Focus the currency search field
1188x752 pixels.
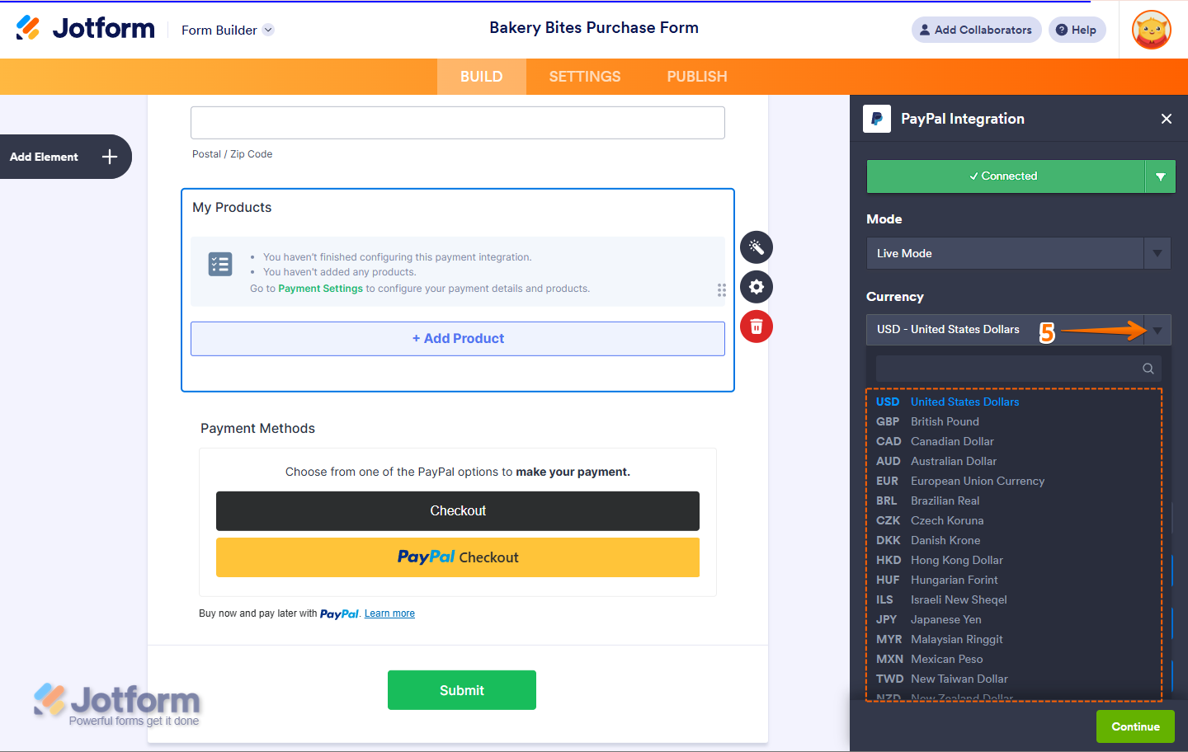[1019, 369]
